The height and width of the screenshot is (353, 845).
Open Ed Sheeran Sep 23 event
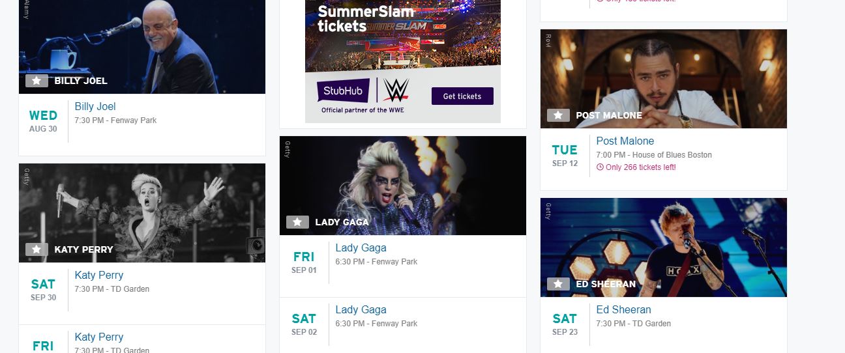pos(623,310)
